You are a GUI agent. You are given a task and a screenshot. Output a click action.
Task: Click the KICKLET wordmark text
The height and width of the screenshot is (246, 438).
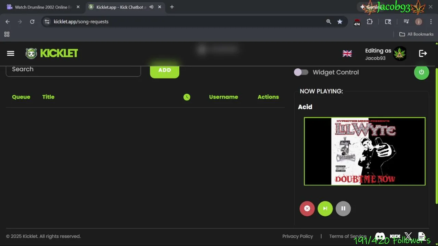click(x=59, y=53)
